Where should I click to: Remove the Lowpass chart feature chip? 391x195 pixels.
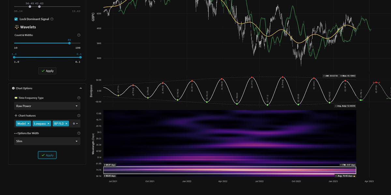[49, 124]
